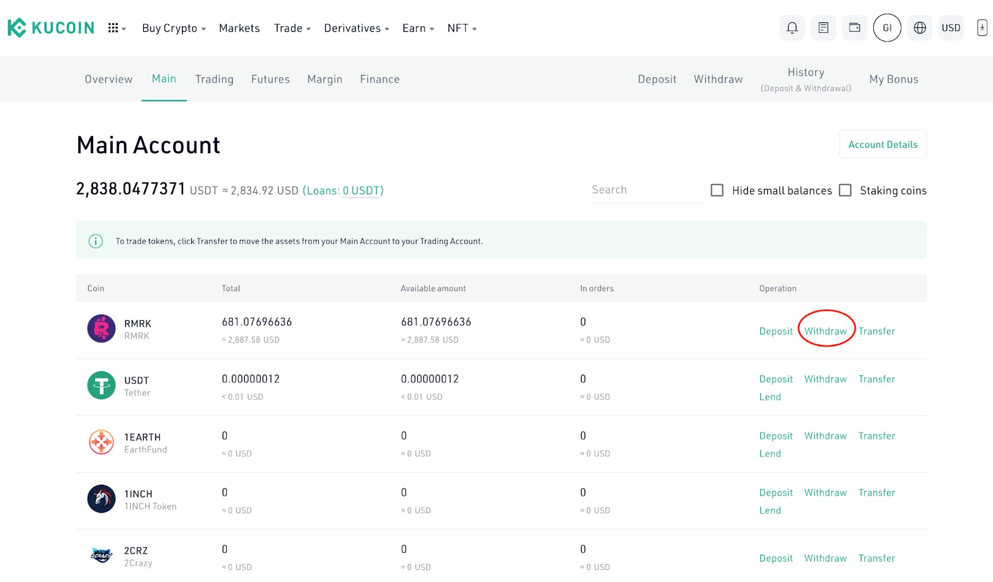
Task: Open the GI profile avatar
Action: click(x=887, y=28)
